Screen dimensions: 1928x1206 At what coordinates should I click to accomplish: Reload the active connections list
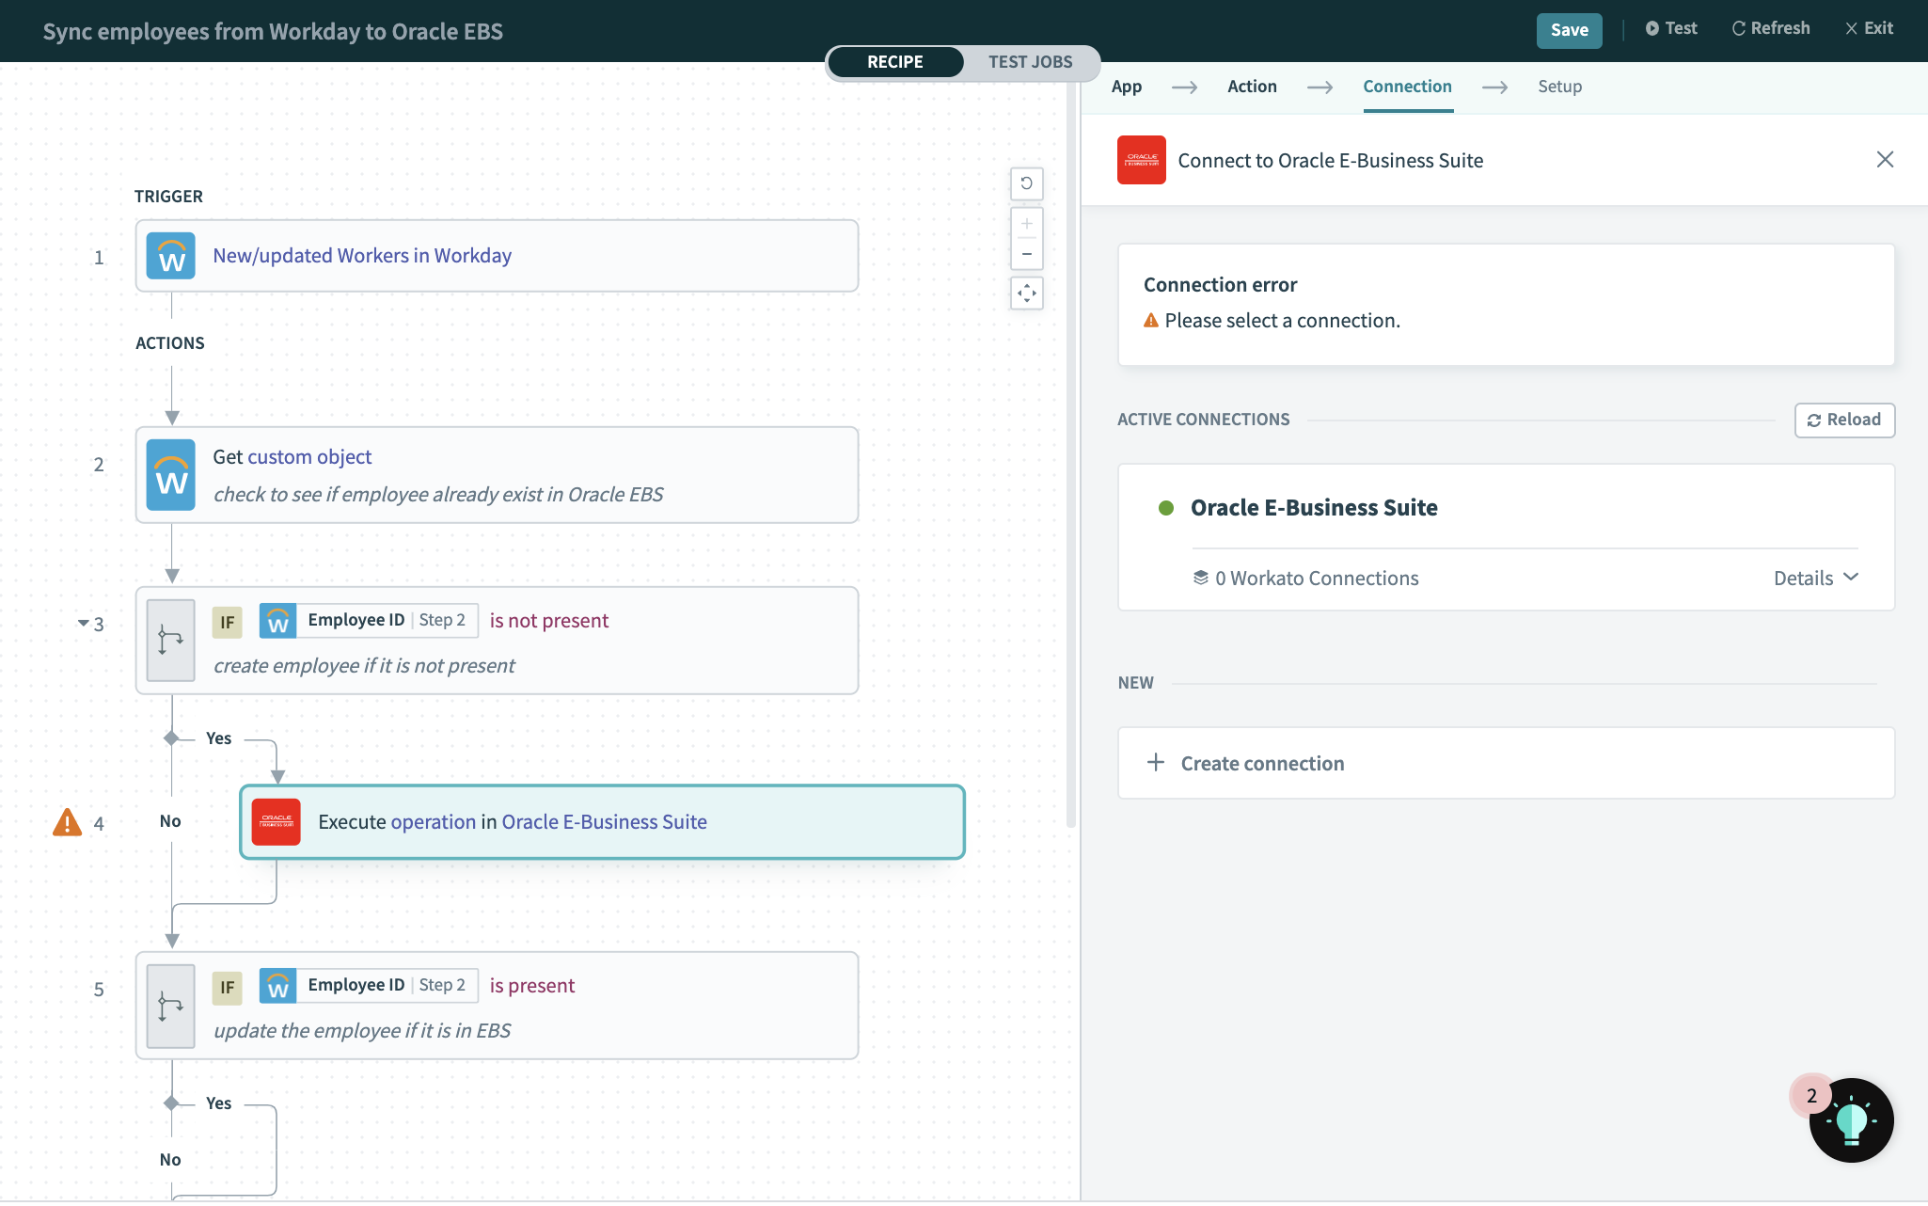1843,420
